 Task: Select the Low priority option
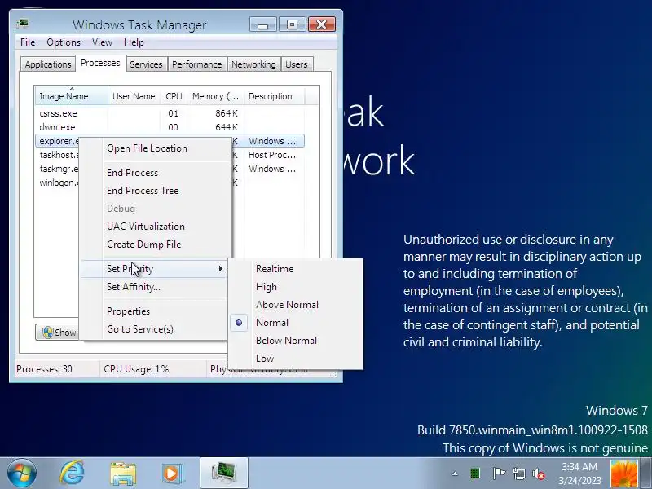295,358
